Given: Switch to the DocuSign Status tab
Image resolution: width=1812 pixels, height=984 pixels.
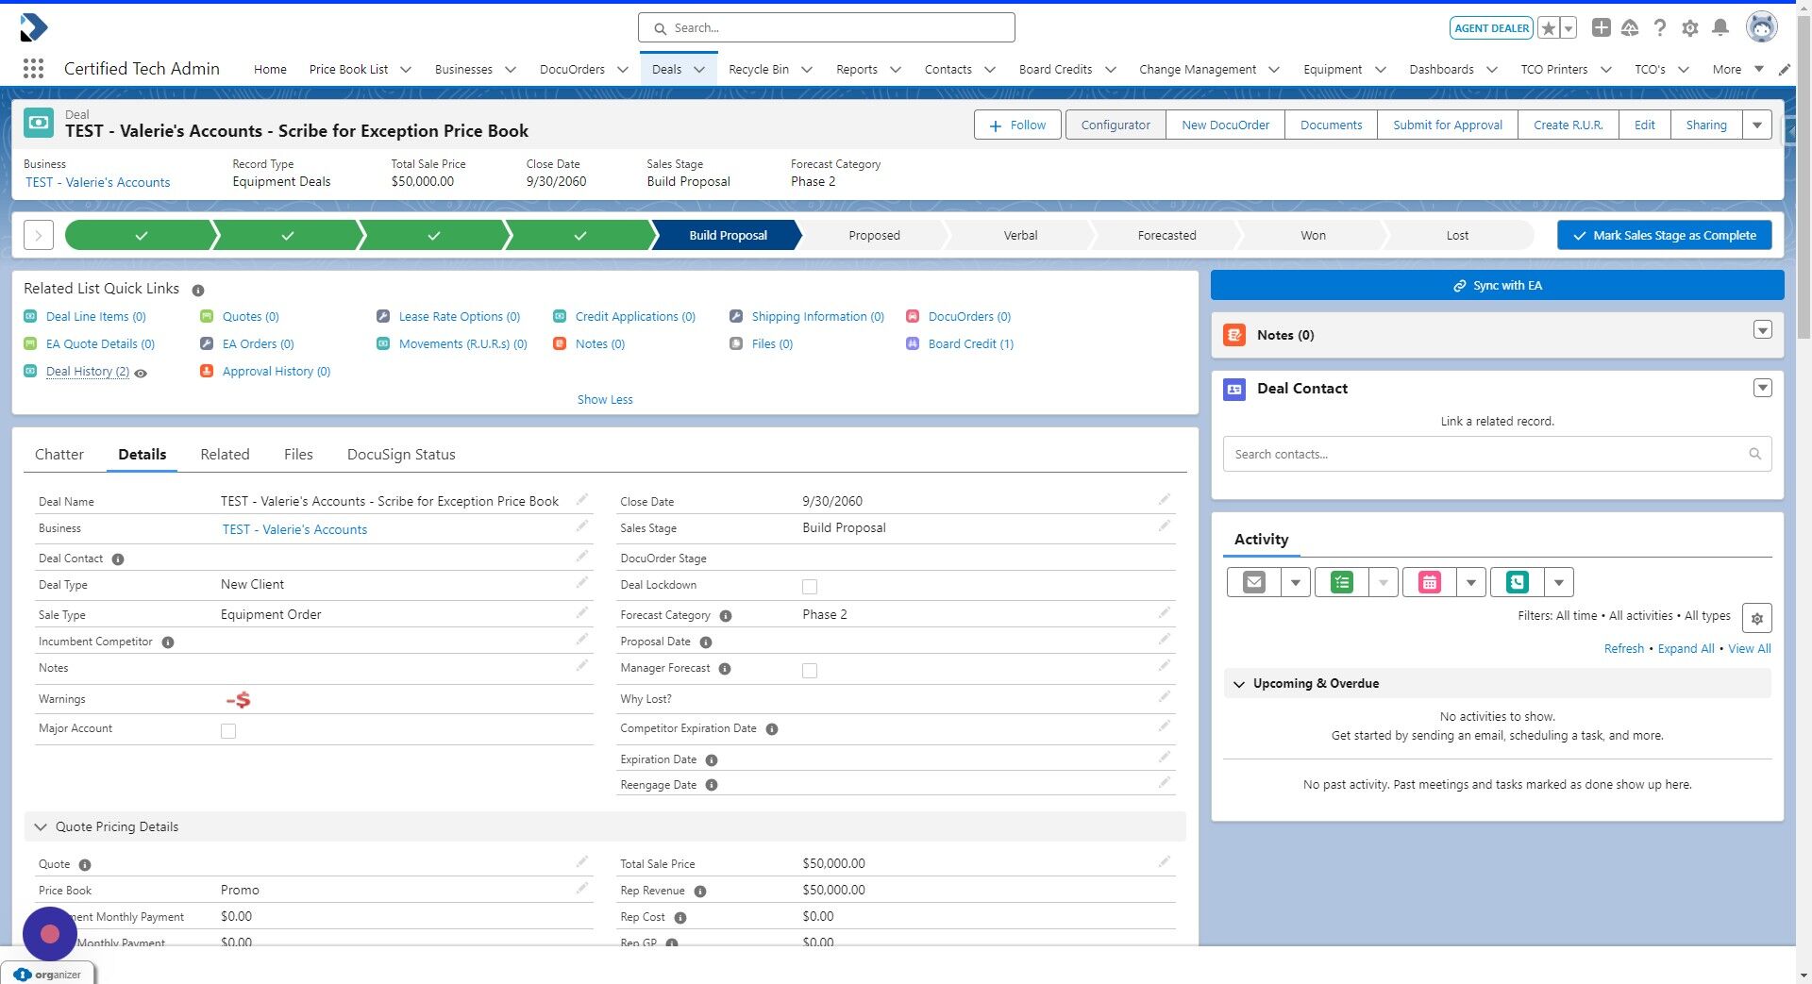Looking at the screenshot, I should pos(400,454).
